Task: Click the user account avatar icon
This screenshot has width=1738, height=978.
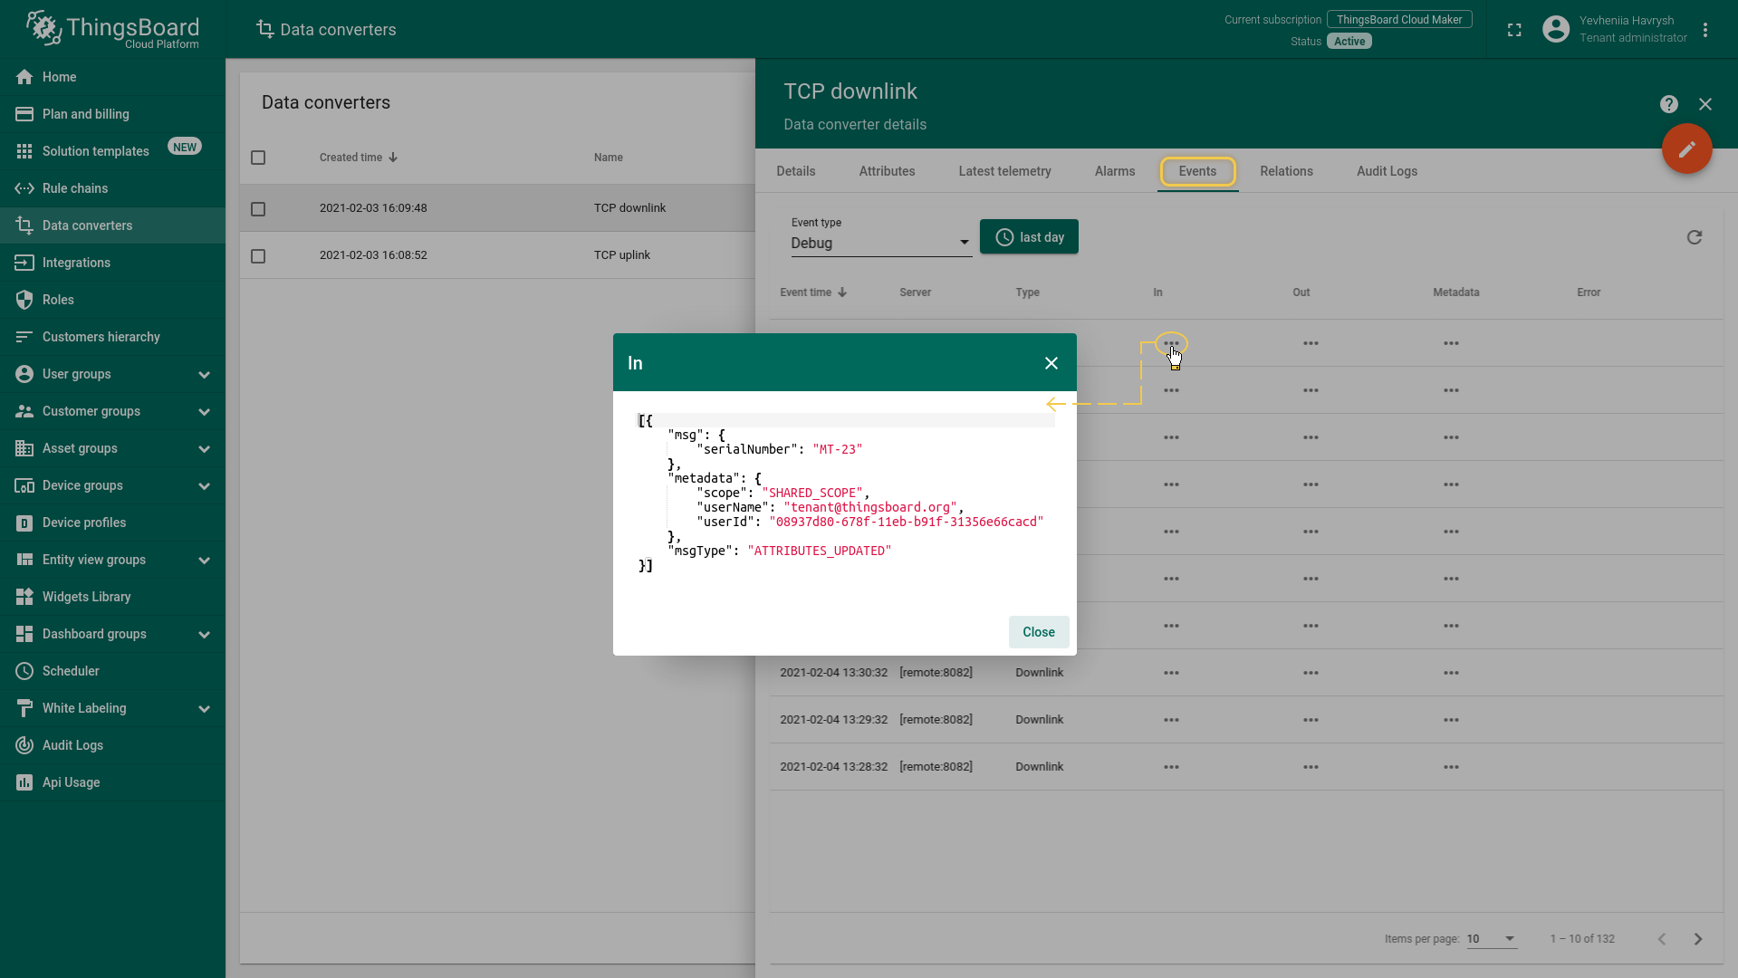Action: [1555, 30]
